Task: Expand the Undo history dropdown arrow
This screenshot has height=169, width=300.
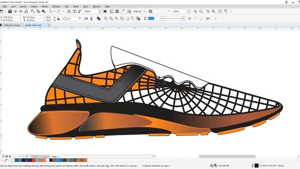Action: (x=54, y=11)
